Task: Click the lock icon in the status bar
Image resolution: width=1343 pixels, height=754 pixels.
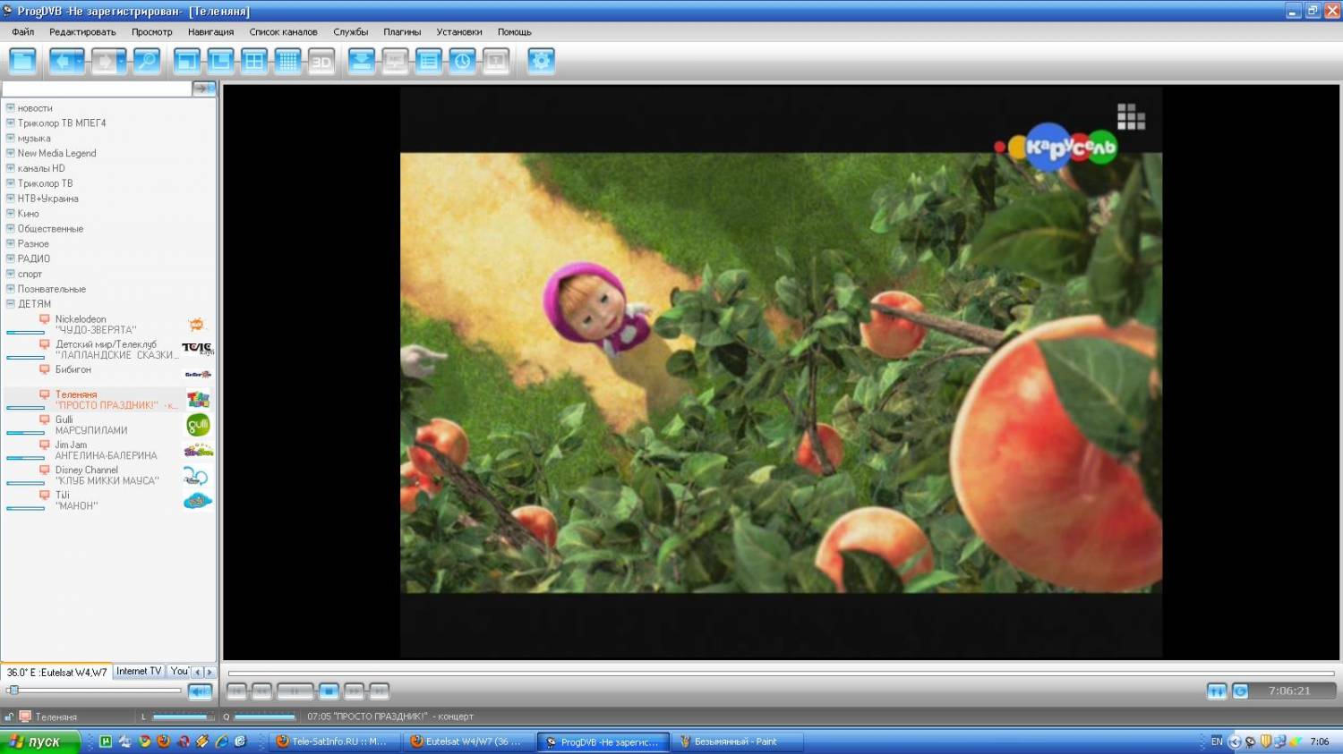Action: click(9, 716)
